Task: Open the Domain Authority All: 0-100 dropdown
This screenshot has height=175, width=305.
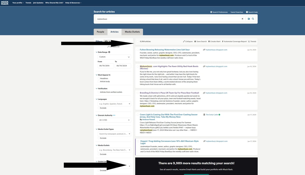Action: (x=114, y=120)
